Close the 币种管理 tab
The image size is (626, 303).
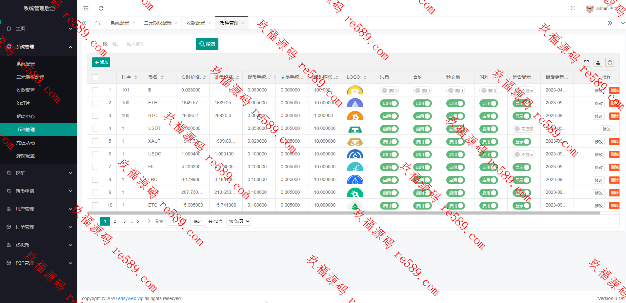(243, 23)
